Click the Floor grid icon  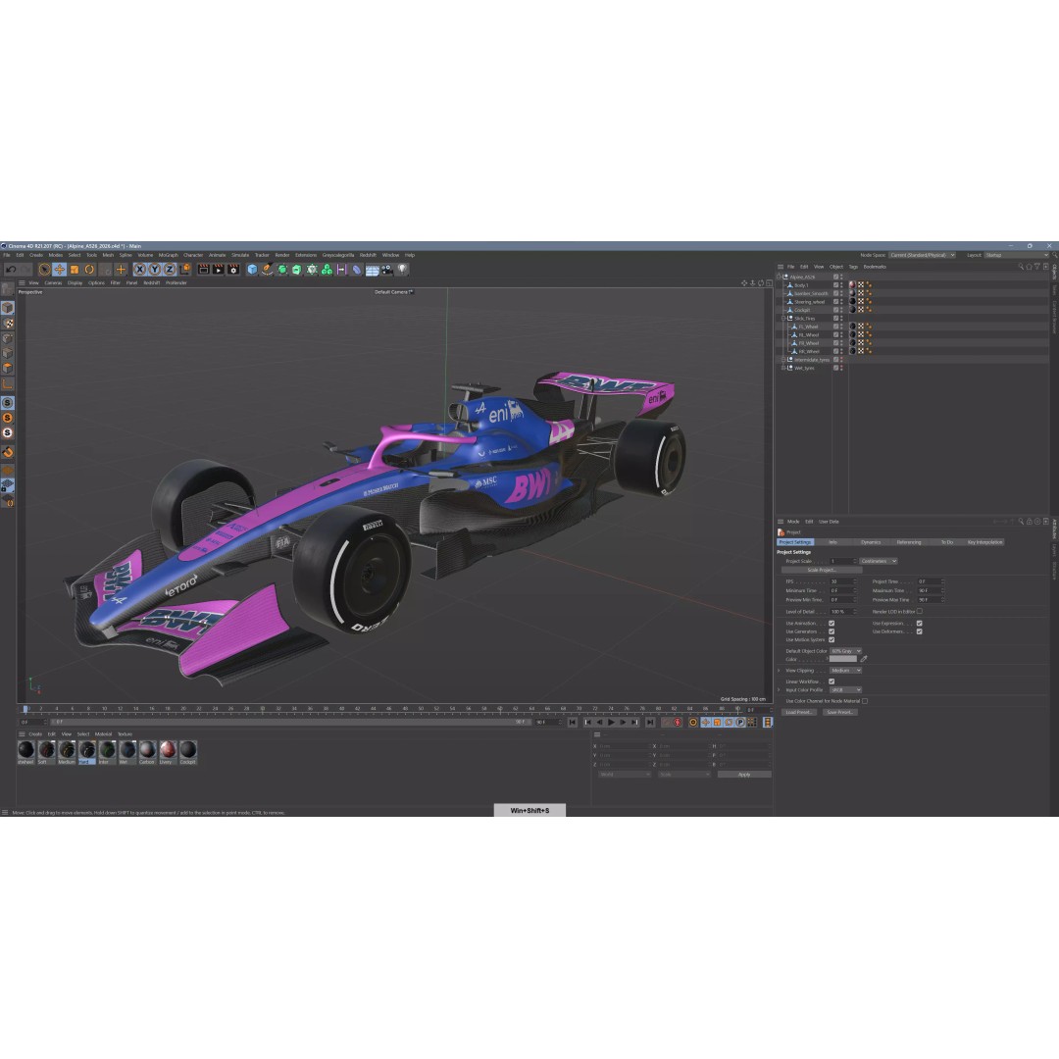click(373, 270)
